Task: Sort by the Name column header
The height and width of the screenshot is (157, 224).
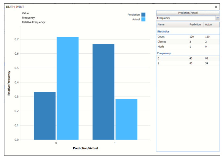Action: pos(172,25)
